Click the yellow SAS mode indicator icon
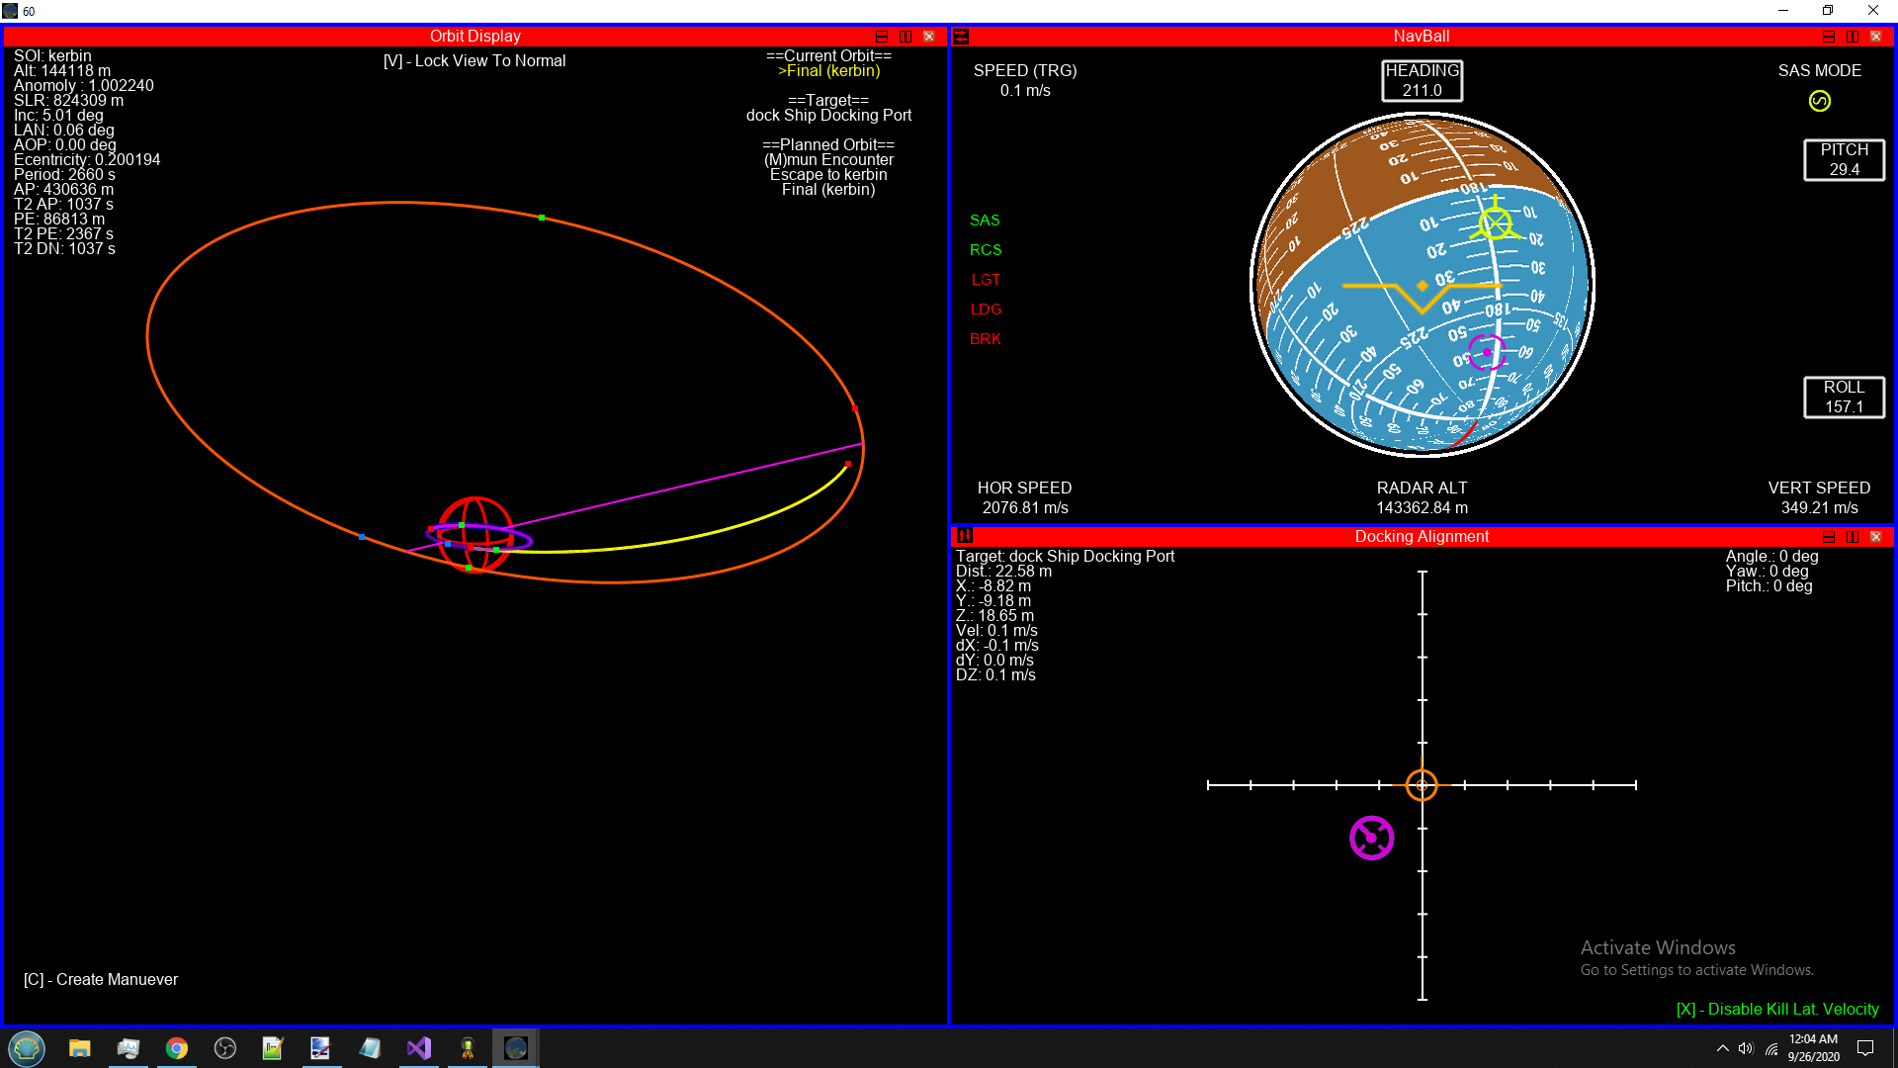The width and height of the screenshot is (1898, 1068). pyautogui.click(x=1819, y=101)
